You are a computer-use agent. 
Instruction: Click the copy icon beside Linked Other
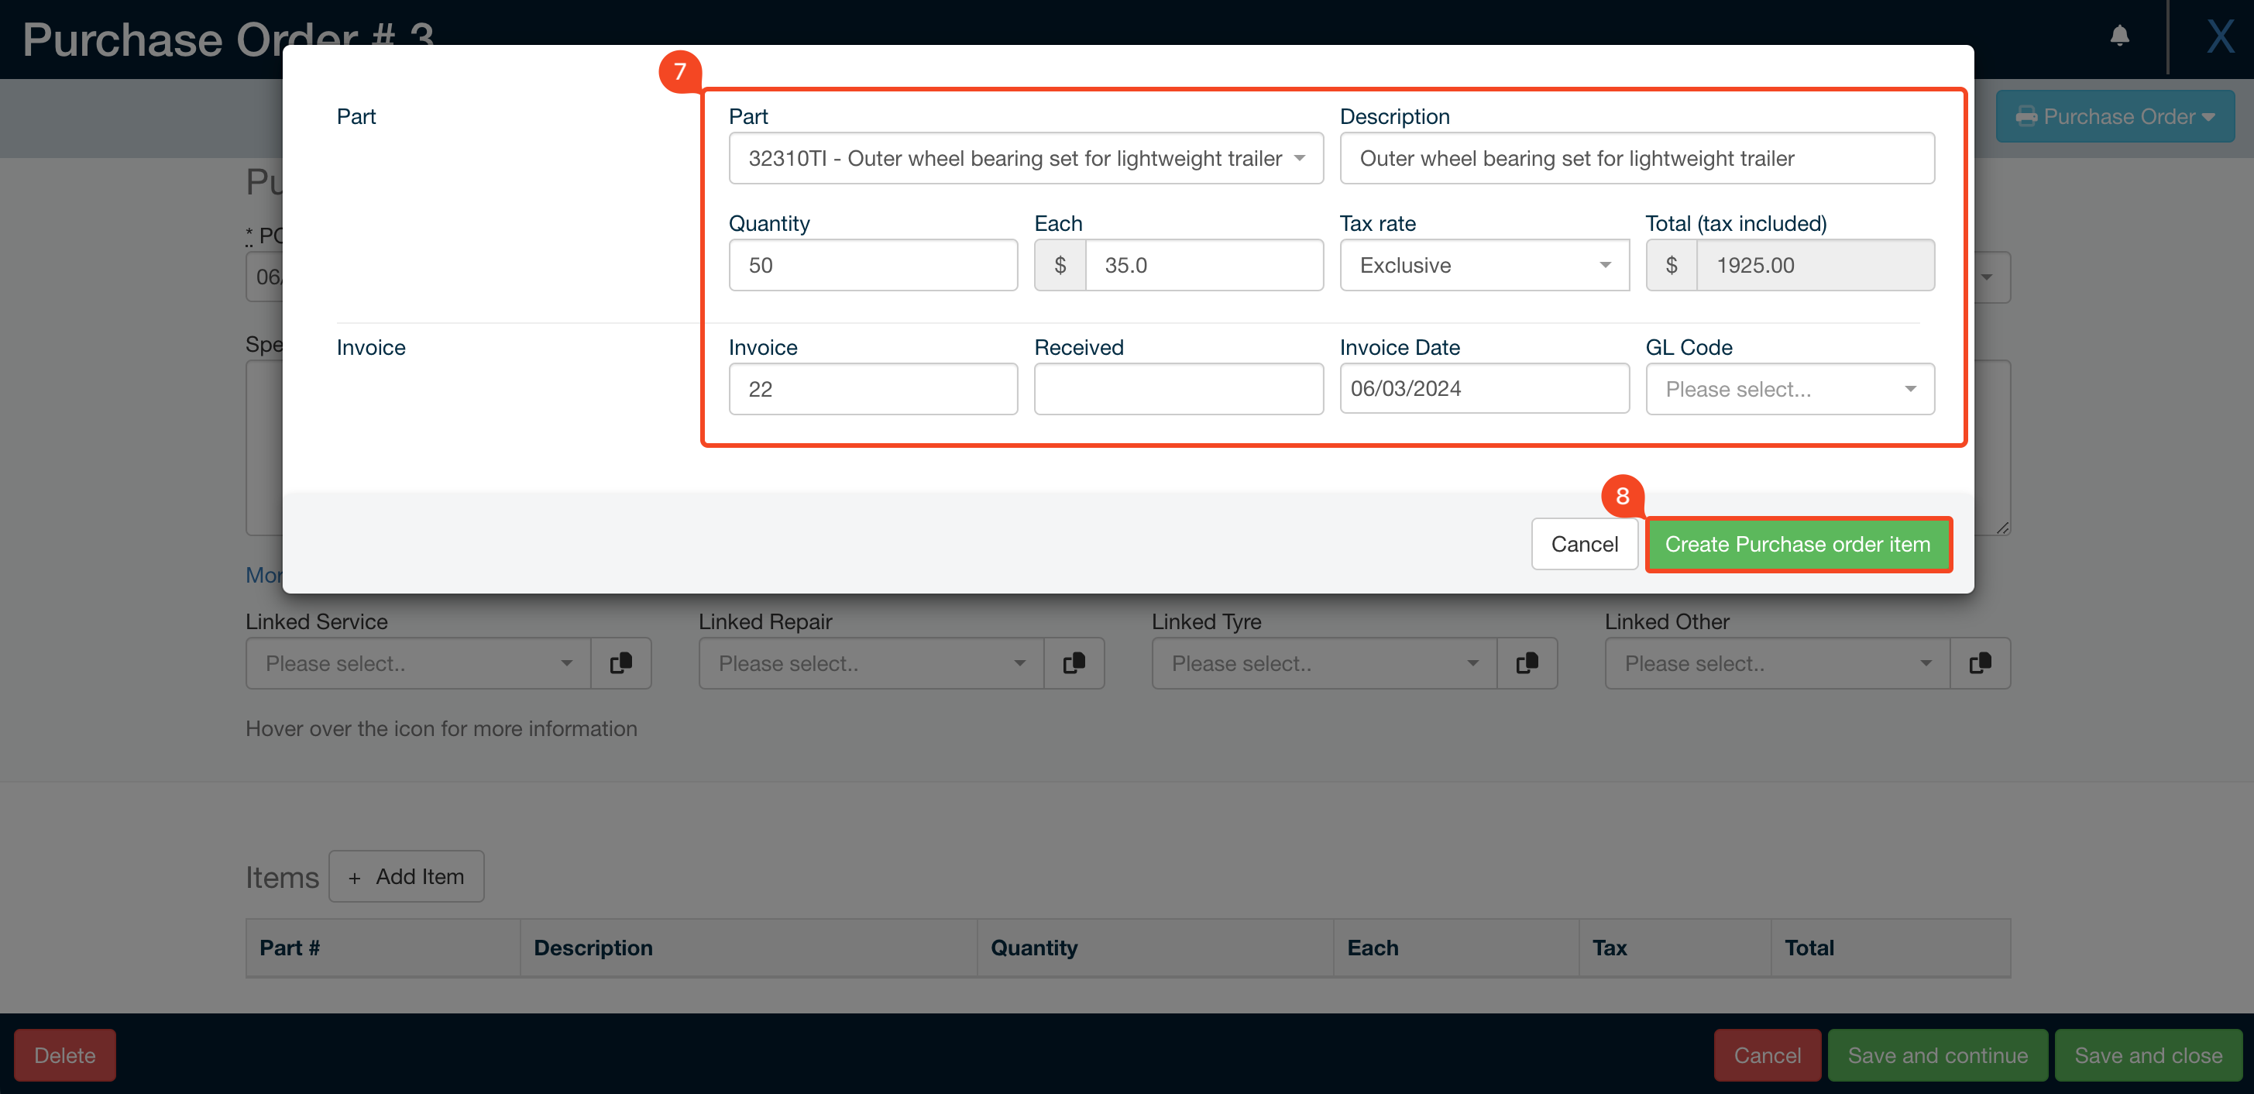[1980, 663]
